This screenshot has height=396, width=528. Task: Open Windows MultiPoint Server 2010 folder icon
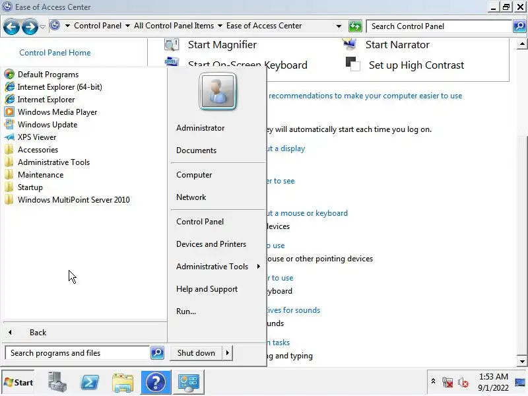coord(9,200)
